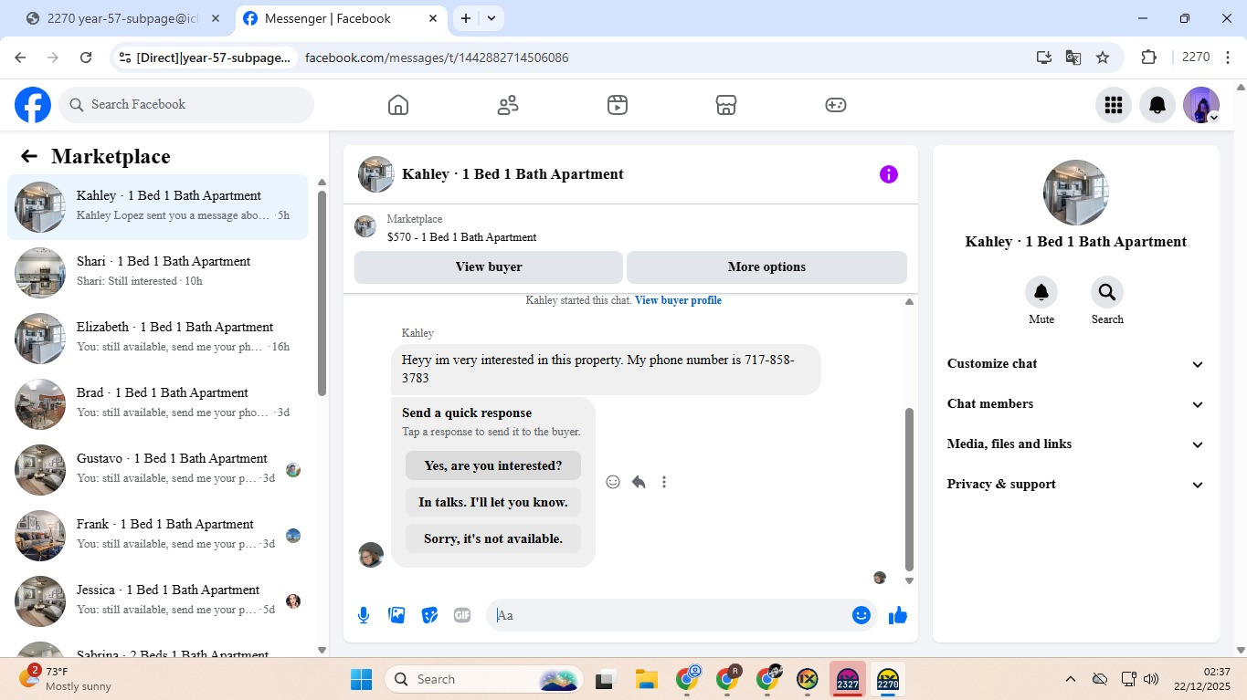This screenshot has height=700, width=1247.
Task: Focus the Aa message input box
Action: coord(671,615)
